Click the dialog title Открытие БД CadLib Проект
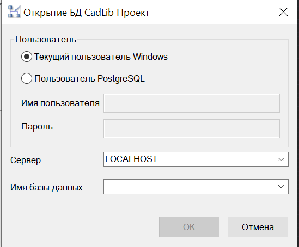299x247 pixels. pyautogui.click(x=87, y=13)
